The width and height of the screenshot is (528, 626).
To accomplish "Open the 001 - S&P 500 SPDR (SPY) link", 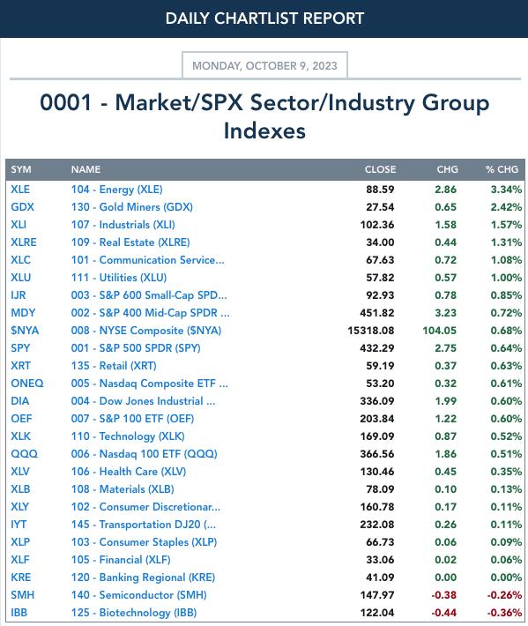I will [x=136, y=347].
